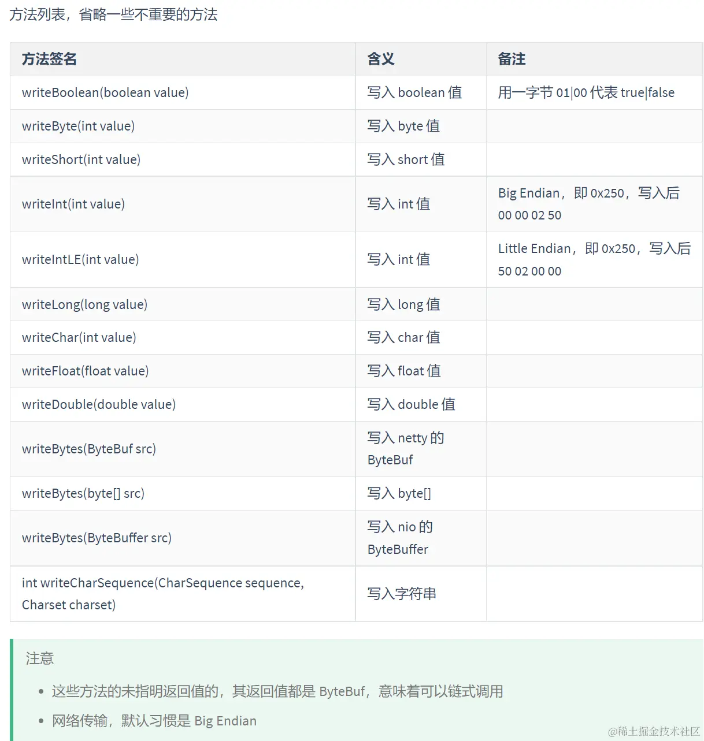Click the writeBytes(byte[] src) row
Viewport: 704px width, 741px height.
[83, 493]
